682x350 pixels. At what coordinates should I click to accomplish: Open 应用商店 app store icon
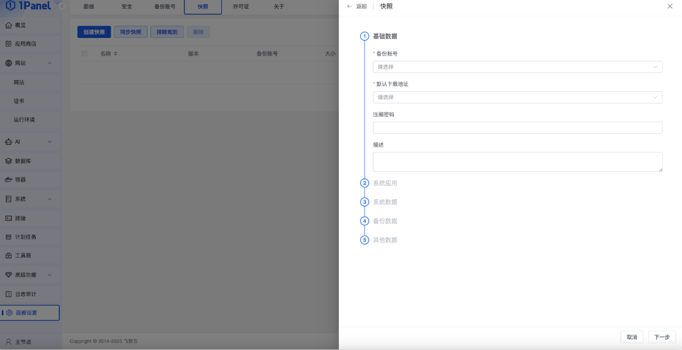[x=9, y=44]
